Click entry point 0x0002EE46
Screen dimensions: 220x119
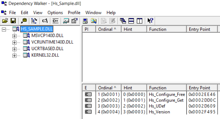click(x=202, y=94)
